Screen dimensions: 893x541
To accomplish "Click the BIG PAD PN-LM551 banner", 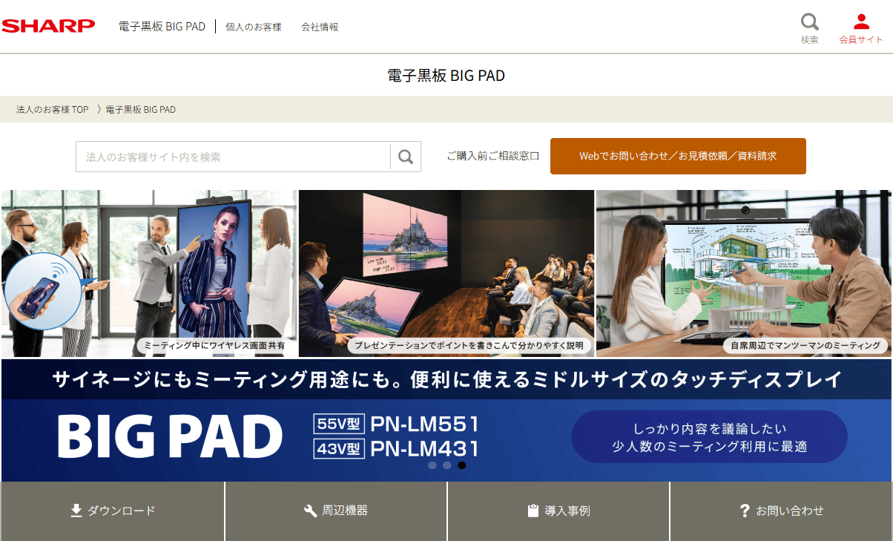I will pyautogui.click(x=446, y=421).
